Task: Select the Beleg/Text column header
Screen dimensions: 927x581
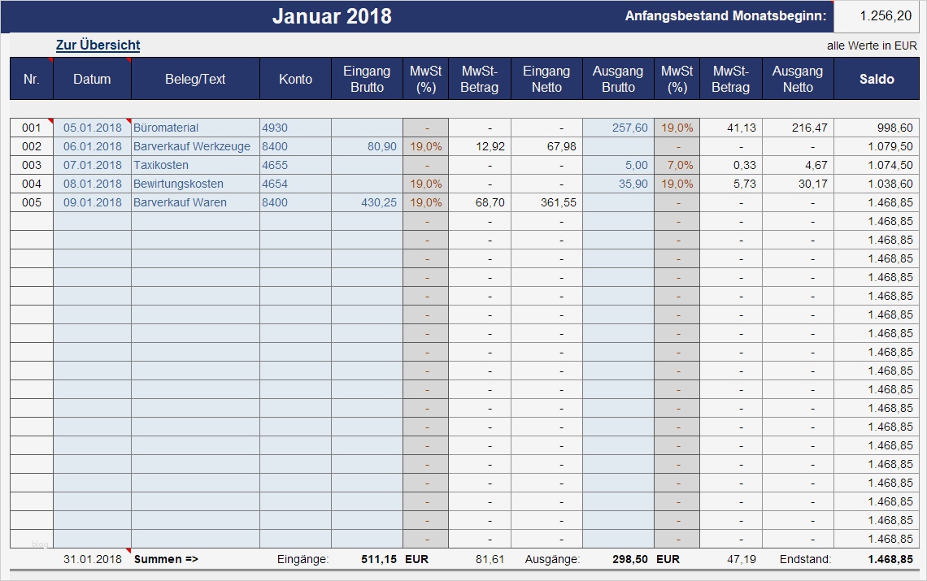Action: 194,79
